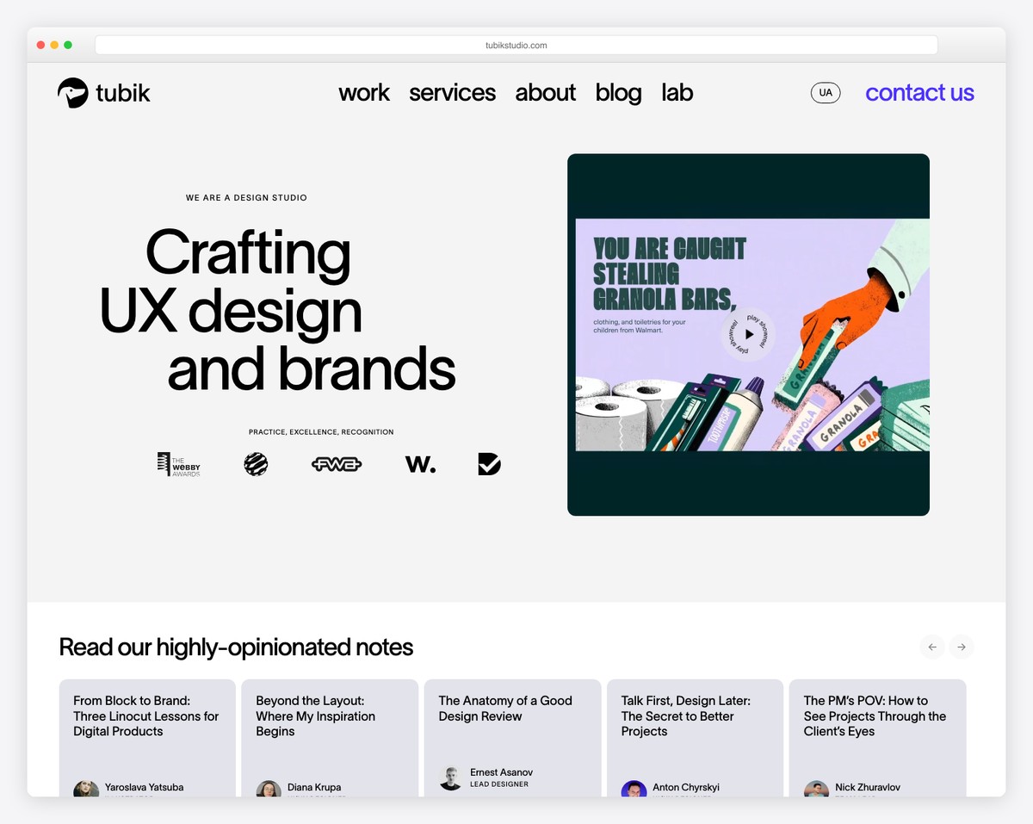Visit the lab section

(x=677, y=92)
